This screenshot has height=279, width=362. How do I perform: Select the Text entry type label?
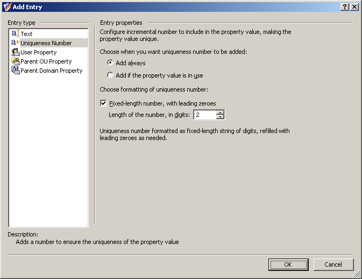click(26, 34)
